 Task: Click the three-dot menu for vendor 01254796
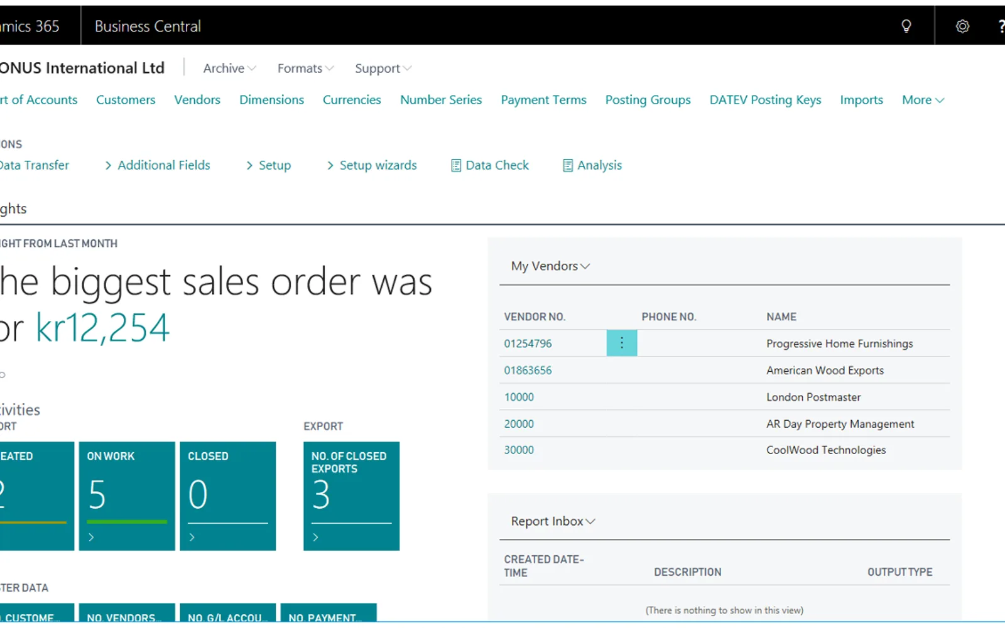[622, 343]
